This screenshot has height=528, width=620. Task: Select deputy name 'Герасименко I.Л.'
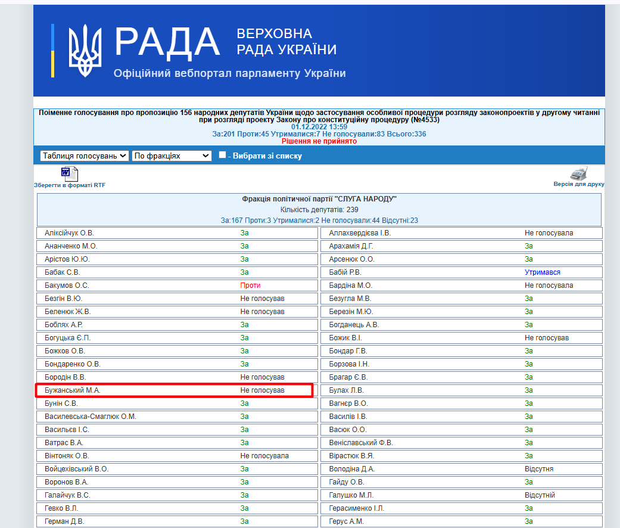coord(357,508)
